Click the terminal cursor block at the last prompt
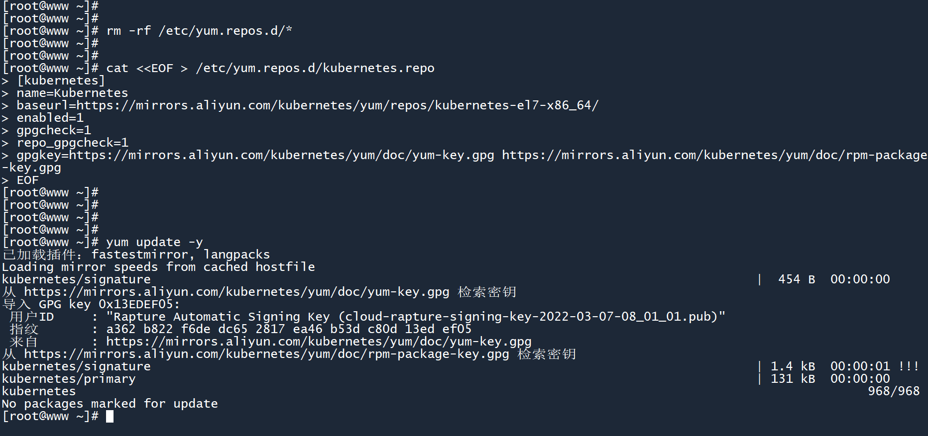The image size is (928, 436). (x=110, y=416)
